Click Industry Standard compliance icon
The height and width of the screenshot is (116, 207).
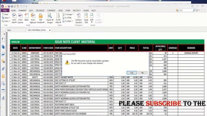pos(79,18)
